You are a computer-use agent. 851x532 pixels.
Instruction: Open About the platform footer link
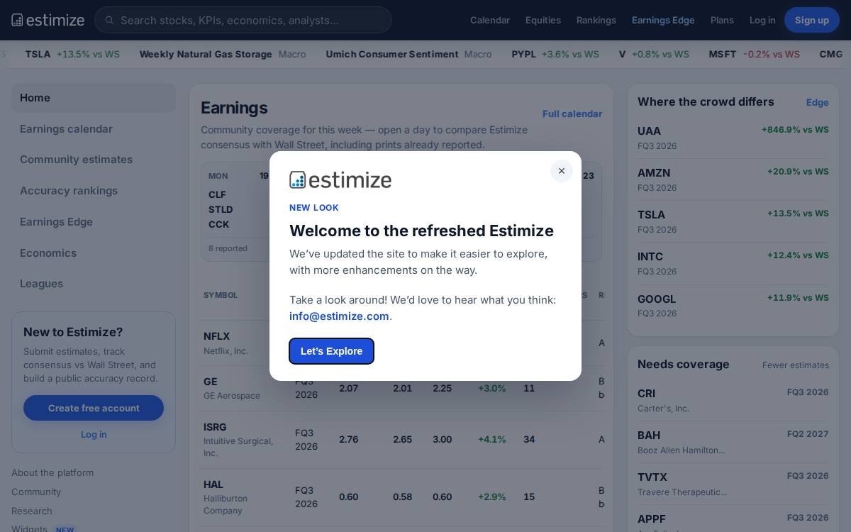pos(52,472)
